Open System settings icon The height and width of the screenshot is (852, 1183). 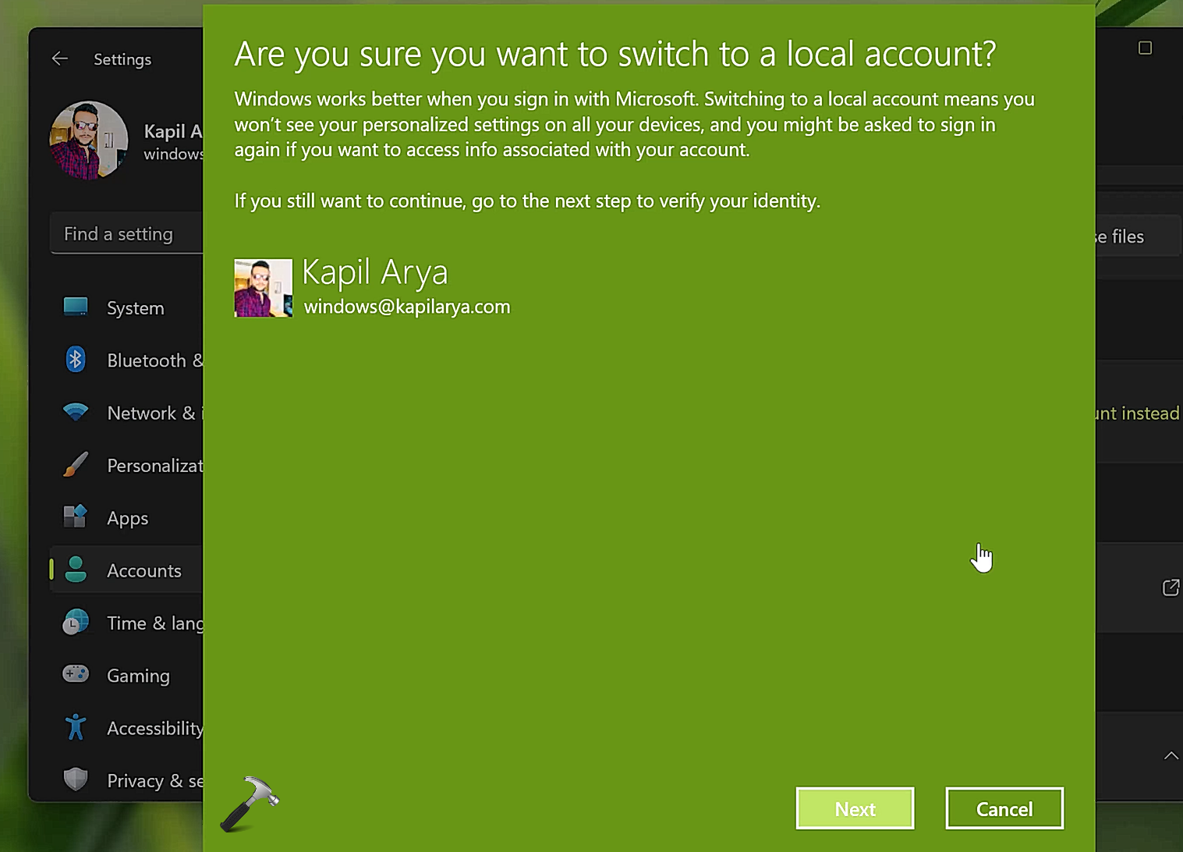[76, 307]
